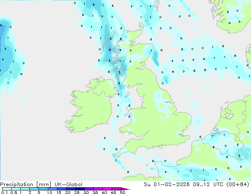The image size is (251, 194).
Task: Select the 40–45 mm magenta legend swatch
Action: [x=107, y=189]
